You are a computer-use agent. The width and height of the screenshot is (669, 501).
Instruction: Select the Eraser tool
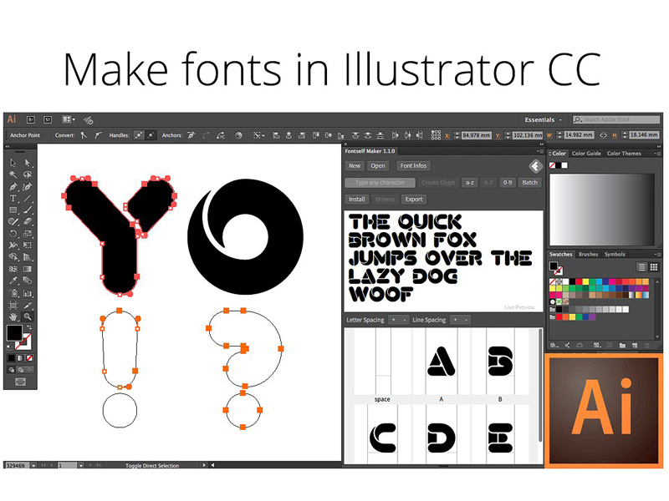(x=28, y=221)
